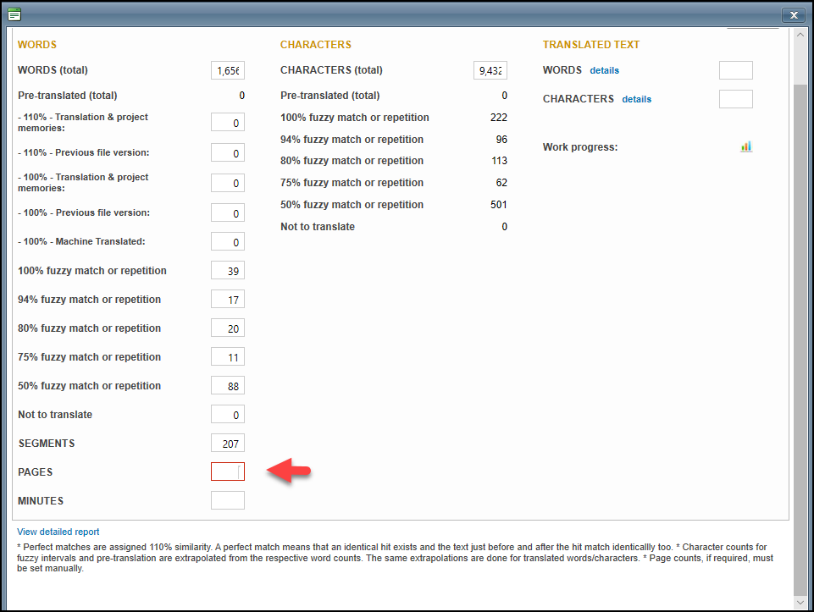The height and width of the screenshot is (612, 814).
Task: Select the PAGES input field
Action: click(228, 472)
